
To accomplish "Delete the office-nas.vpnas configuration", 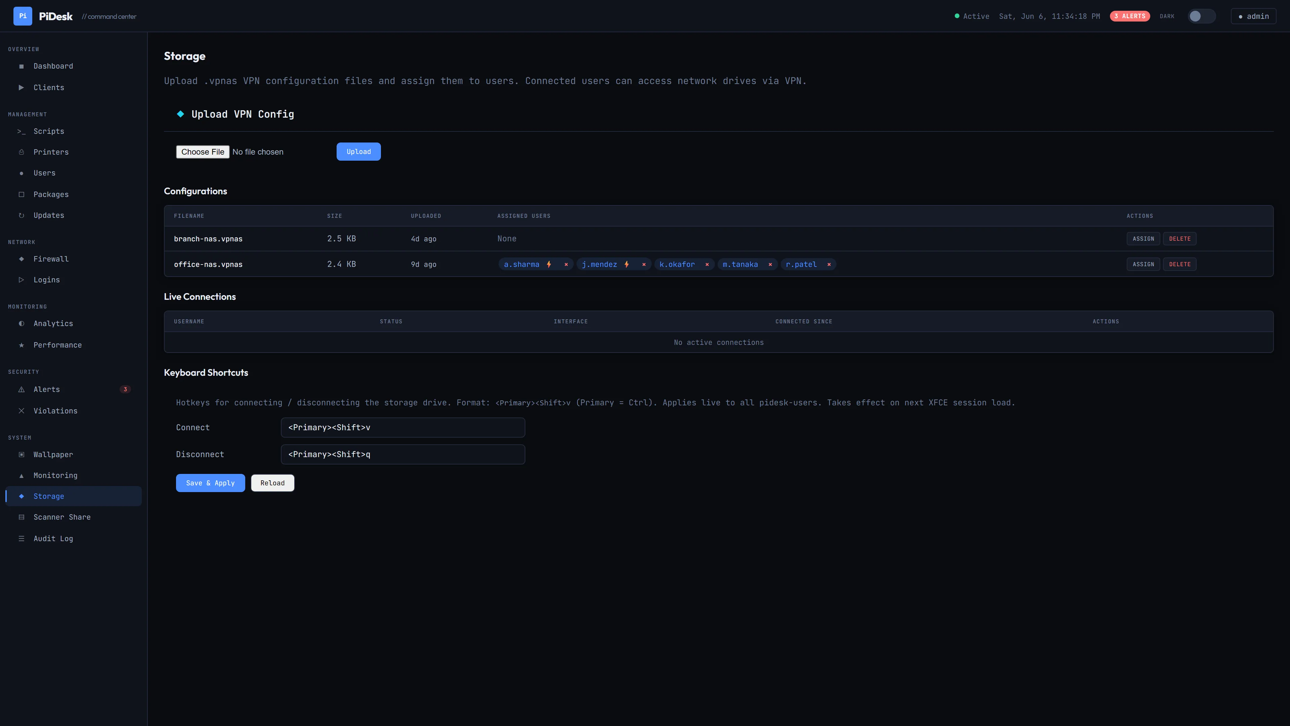I will click(1180, 265).
